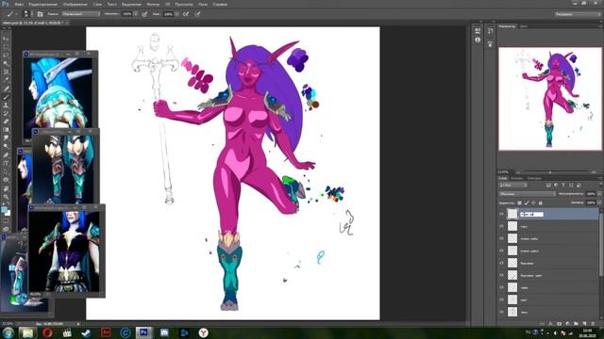Select the Zoom tool in the toolbox

(6, 197)
